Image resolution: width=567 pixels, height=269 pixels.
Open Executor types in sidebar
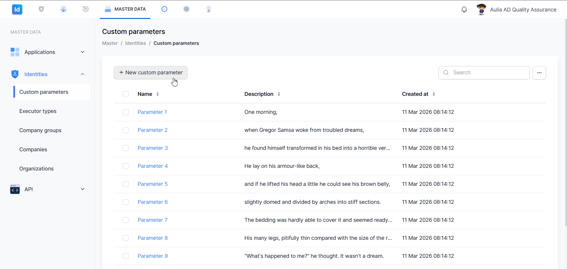coord(38,111)
